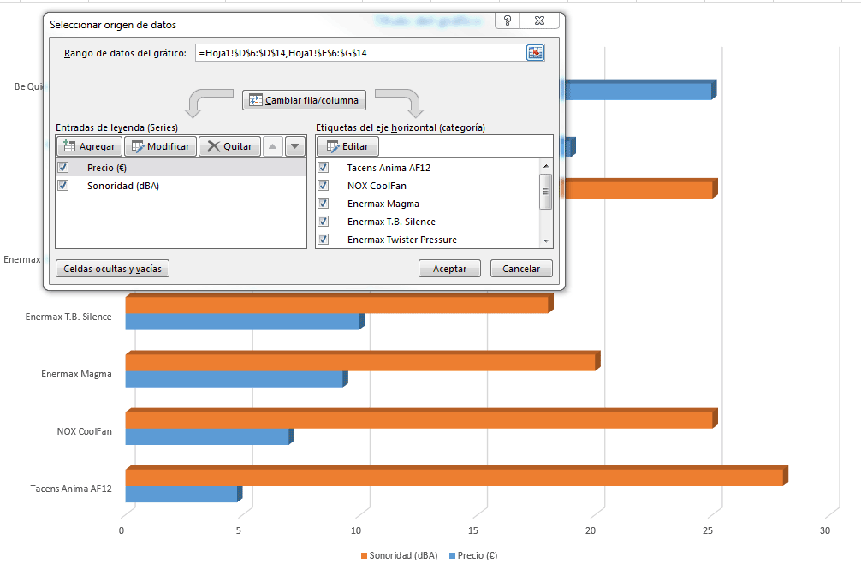Image resolution: width=861 pixels, height=569 pixels.
Task: Select orange NOX CoolFan bar
Action: [x=421, y=418]
